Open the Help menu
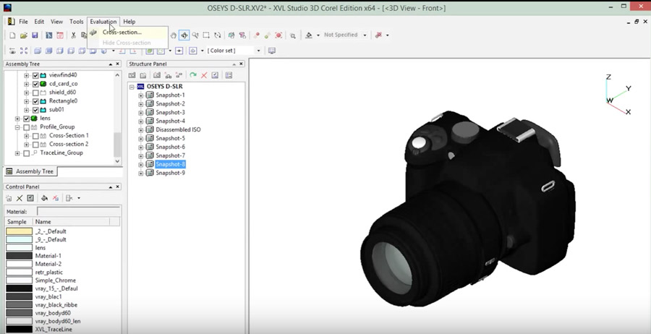Screen dimensions: 651x334 coord(129,22)
